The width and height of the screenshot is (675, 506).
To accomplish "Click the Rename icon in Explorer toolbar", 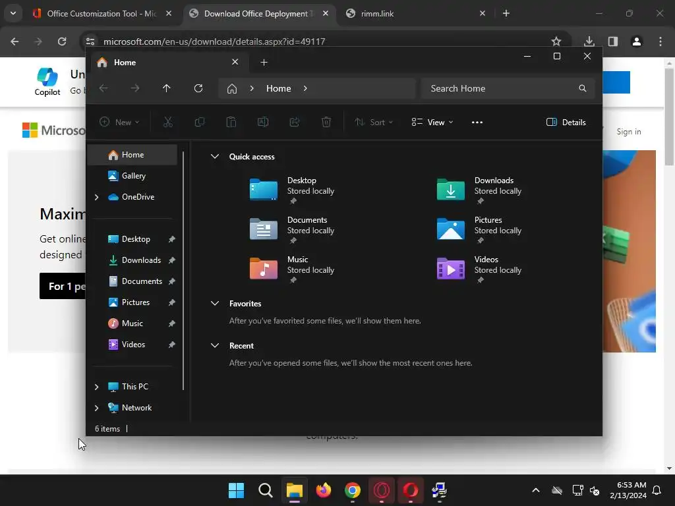I will click(263, 122).
